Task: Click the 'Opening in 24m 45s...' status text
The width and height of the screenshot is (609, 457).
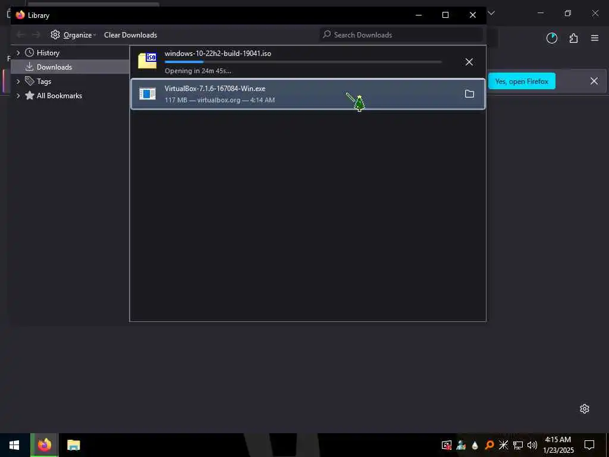Action: [x=197, y=71]
